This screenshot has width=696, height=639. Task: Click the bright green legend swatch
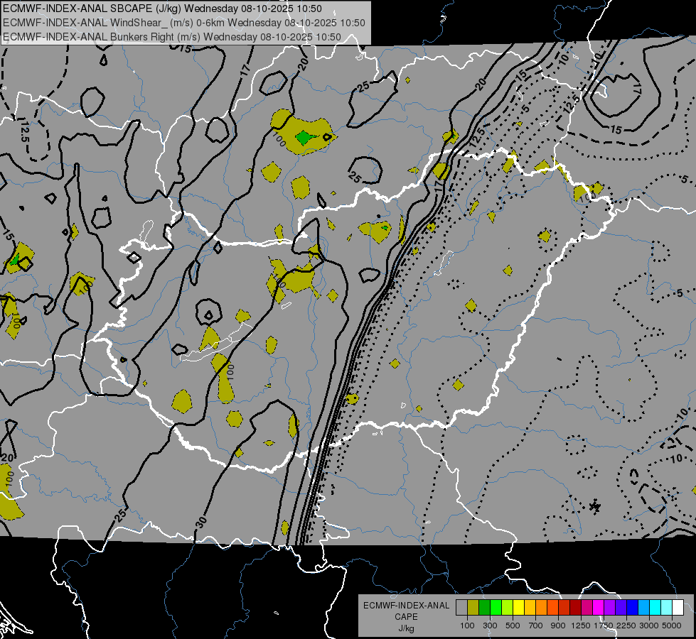point(496,607)
